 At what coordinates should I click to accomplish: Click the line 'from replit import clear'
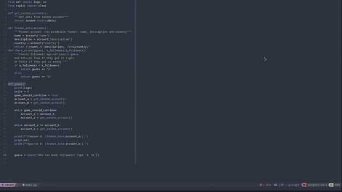coord(27,6)
